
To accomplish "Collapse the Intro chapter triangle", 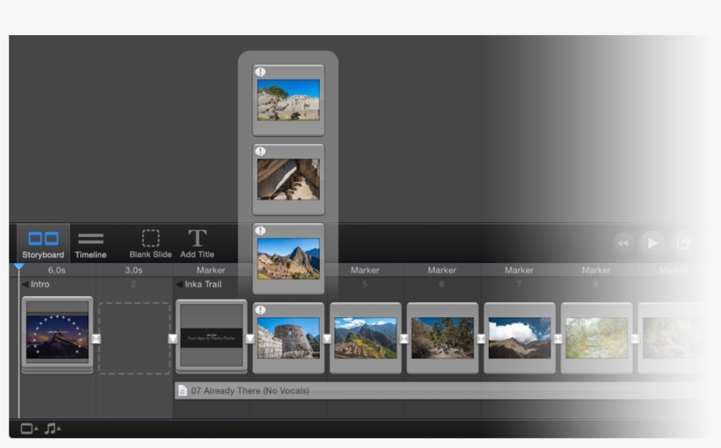I will click(25, 285).
